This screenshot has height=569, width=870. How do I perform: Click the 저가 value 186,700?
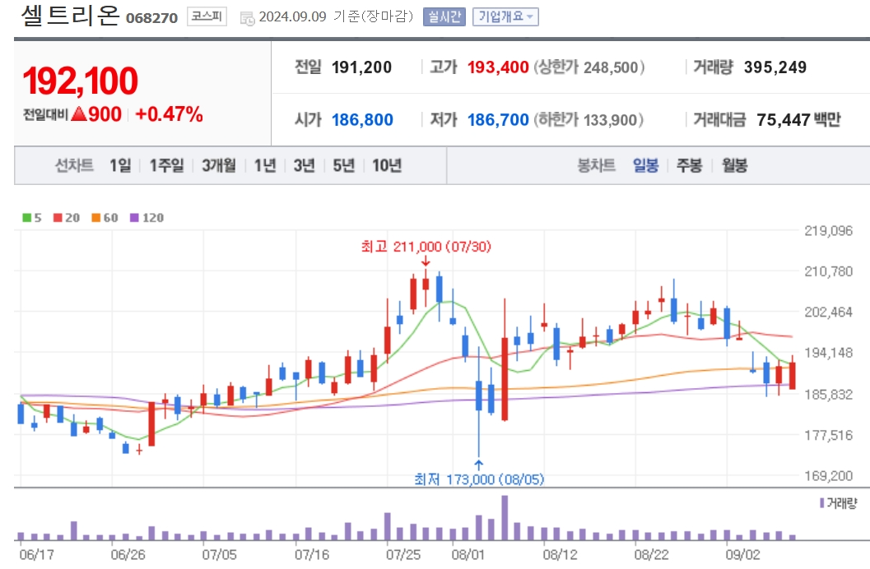[x=498, y=120]
